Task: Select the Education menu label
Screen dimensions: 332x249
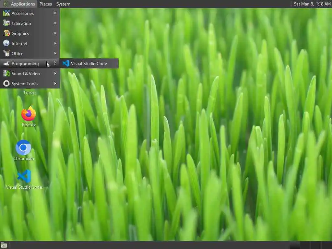Action: [21, 23]
